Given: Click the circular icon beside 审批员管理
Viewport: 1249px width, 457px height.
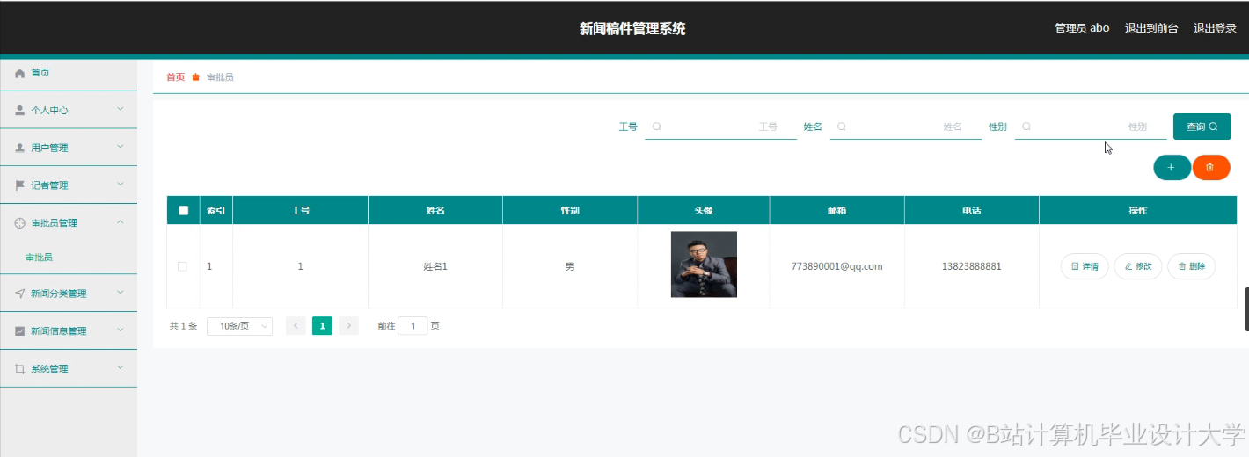Looking at the screenshot, I should 19,223.
